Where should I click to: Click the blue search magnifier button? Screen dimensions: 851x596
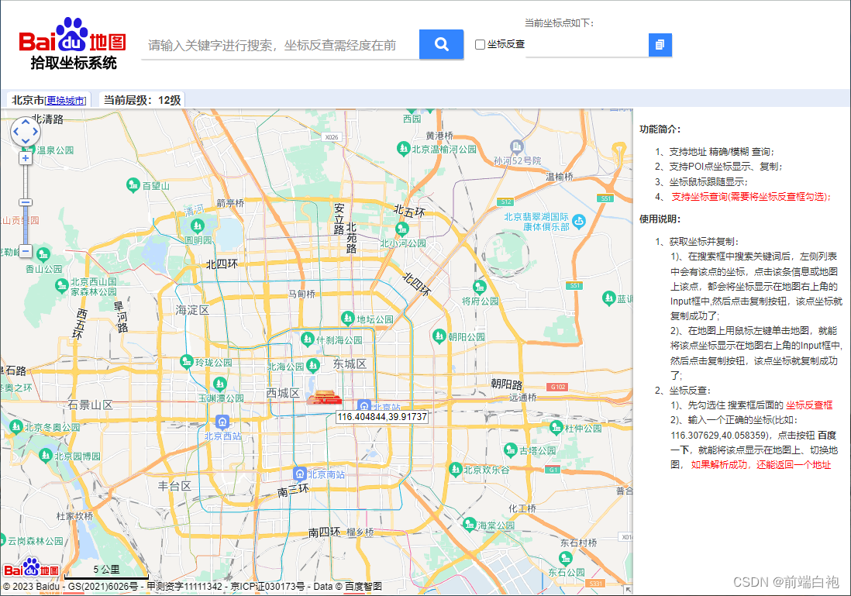[x=441, y=44]
